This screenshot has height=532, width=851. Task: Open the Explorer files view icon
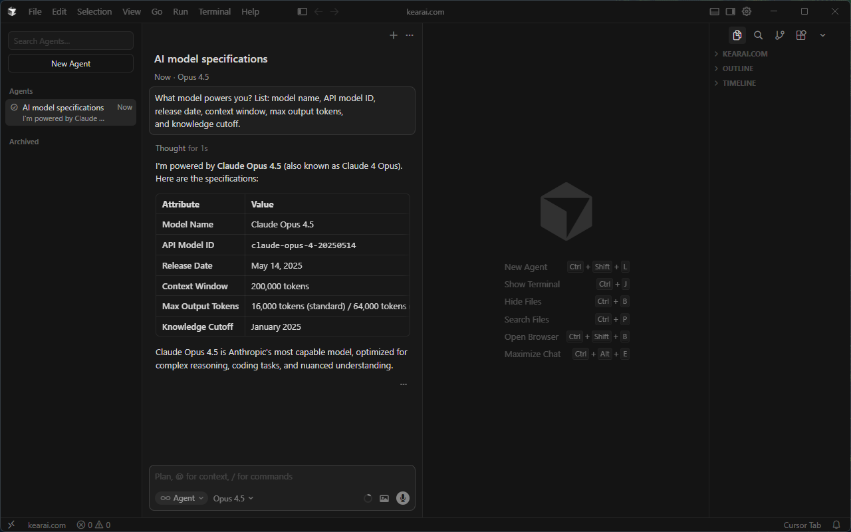(x=737, y=35)
